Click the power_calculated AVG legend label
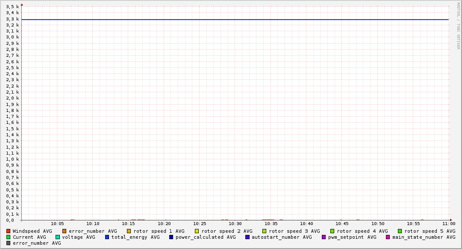Image resolution: width=462 pixels, height=249 pixels. tap(206, 237)
